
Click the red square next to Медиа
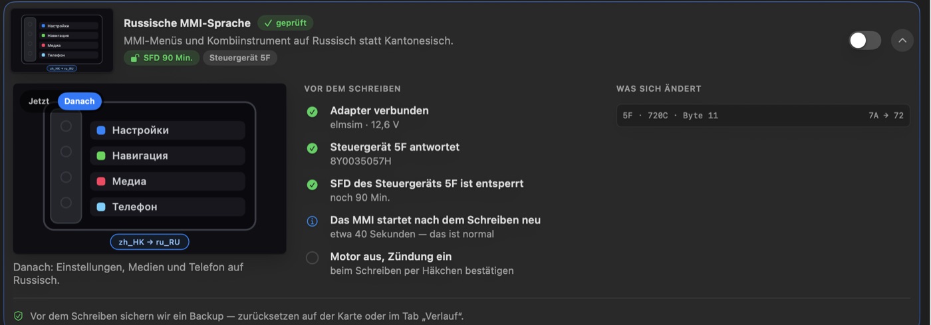(101, 181)
